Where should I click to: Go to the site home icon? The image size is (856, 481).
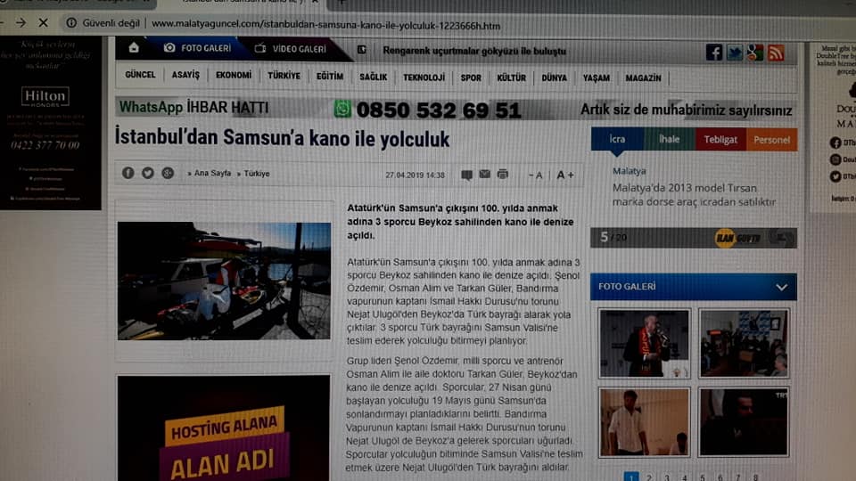click(x=134, y=48)
